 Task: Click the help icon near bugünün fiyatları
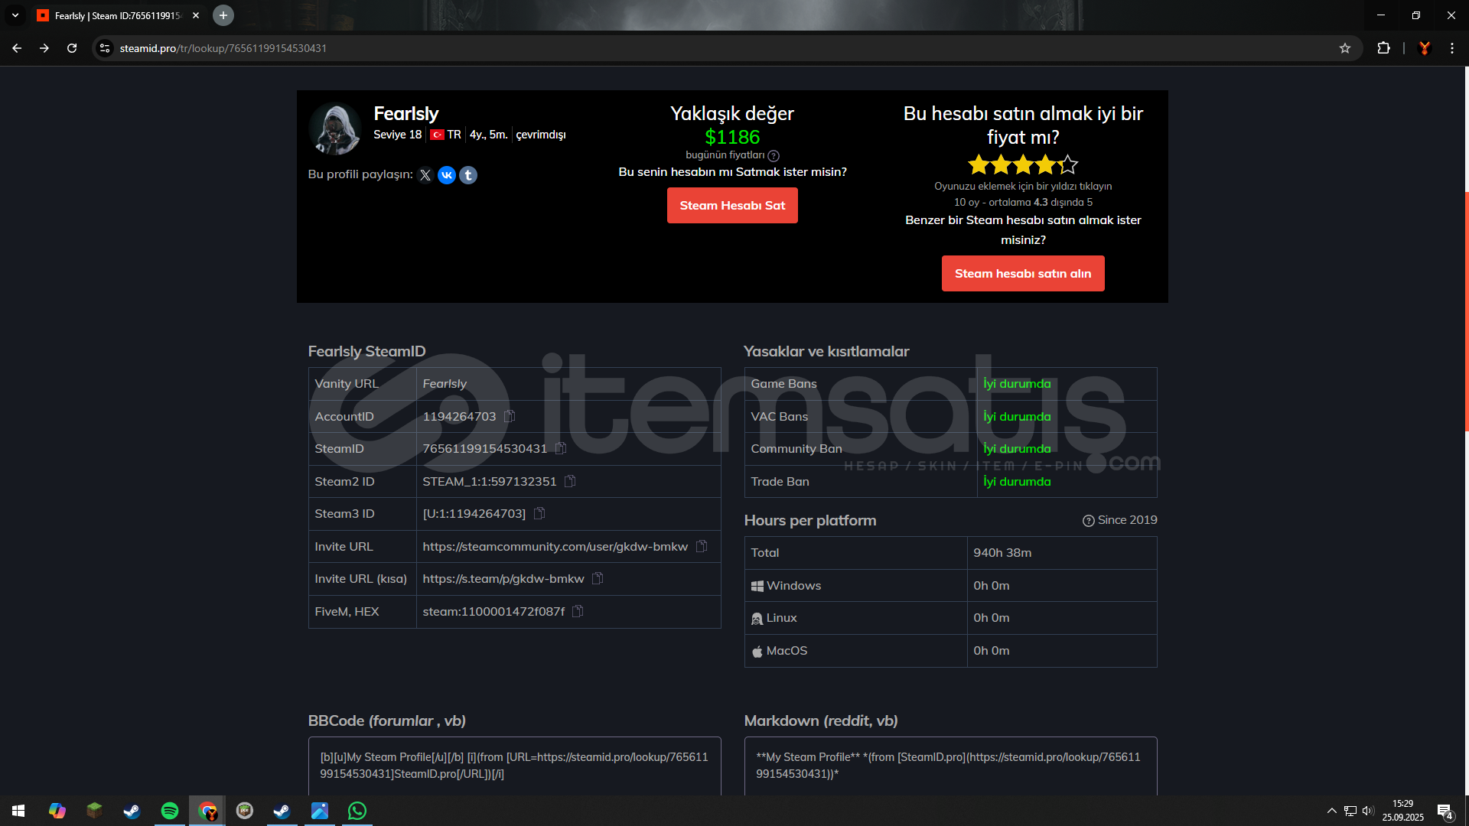pos(774,155)
